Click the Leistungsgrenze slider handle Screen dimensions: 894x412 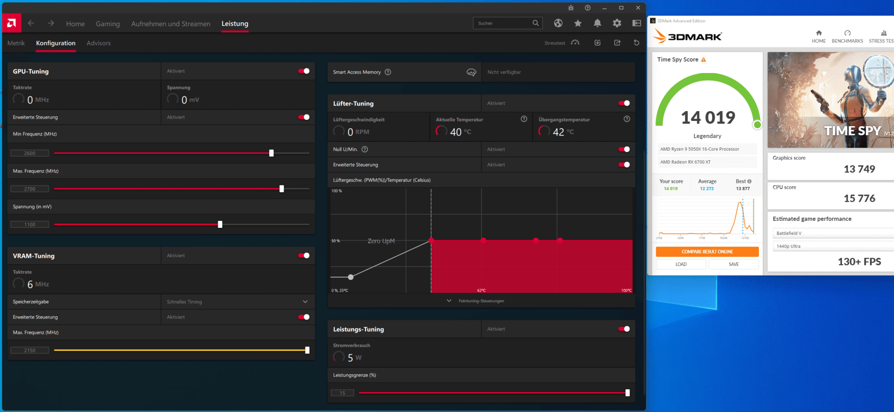pyautogui.click(x=628, y=393)
